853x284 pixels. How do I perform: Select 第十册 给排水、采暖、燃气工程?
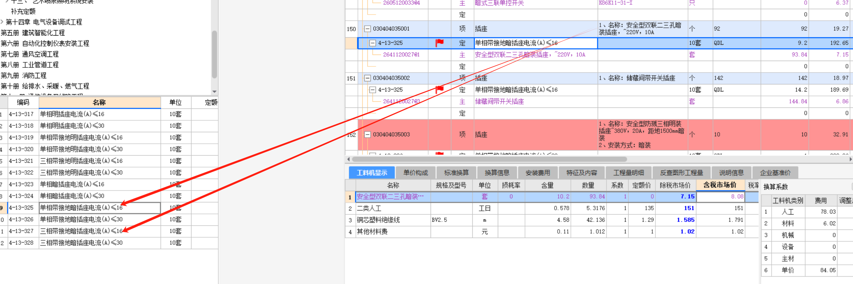[x=45, y=86]
